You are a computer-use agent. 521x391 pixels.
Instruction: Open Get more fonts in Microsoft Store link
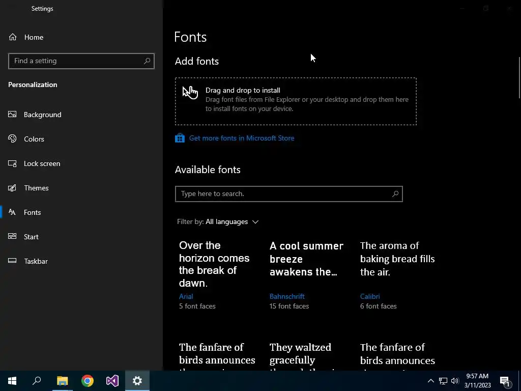coord(242,138)
